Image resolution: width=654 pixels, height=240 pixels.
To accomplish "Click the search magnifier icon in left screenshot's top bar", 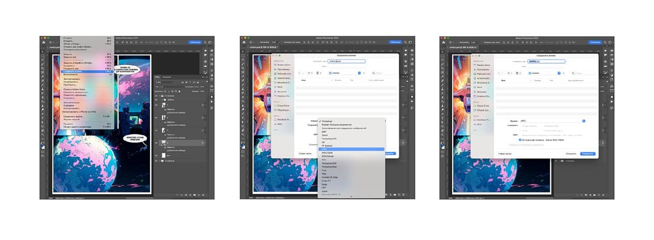I will pyautogui.click(x=205, y=42).
